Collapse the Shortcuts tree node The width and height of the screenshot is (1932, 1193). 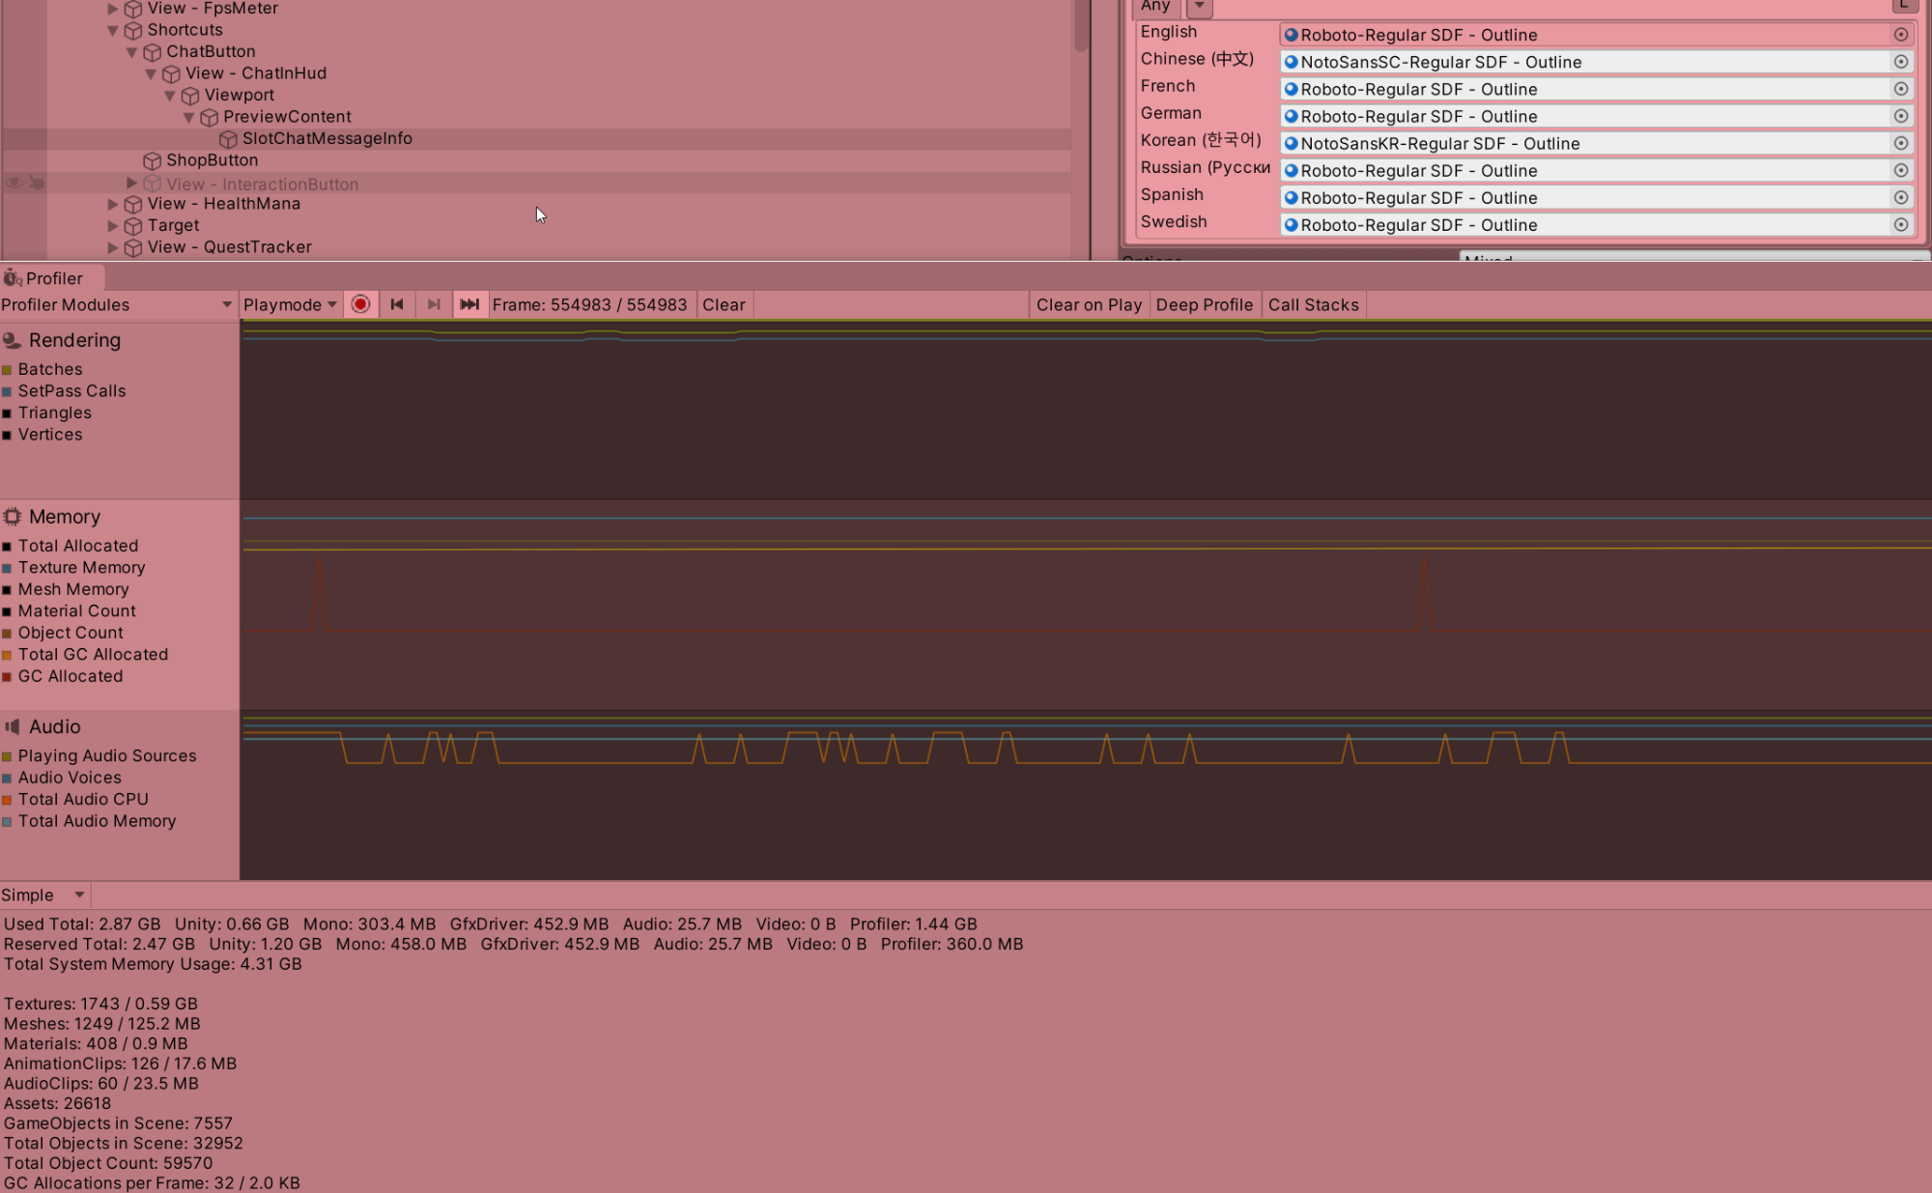(x=113, y=30)
